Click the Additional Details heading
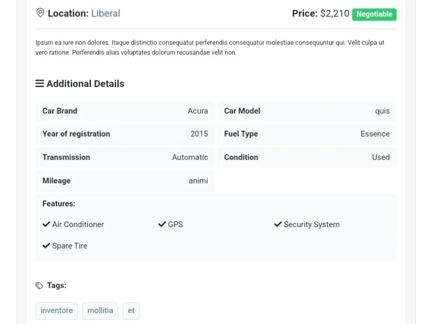 click(x=85, y=84)
